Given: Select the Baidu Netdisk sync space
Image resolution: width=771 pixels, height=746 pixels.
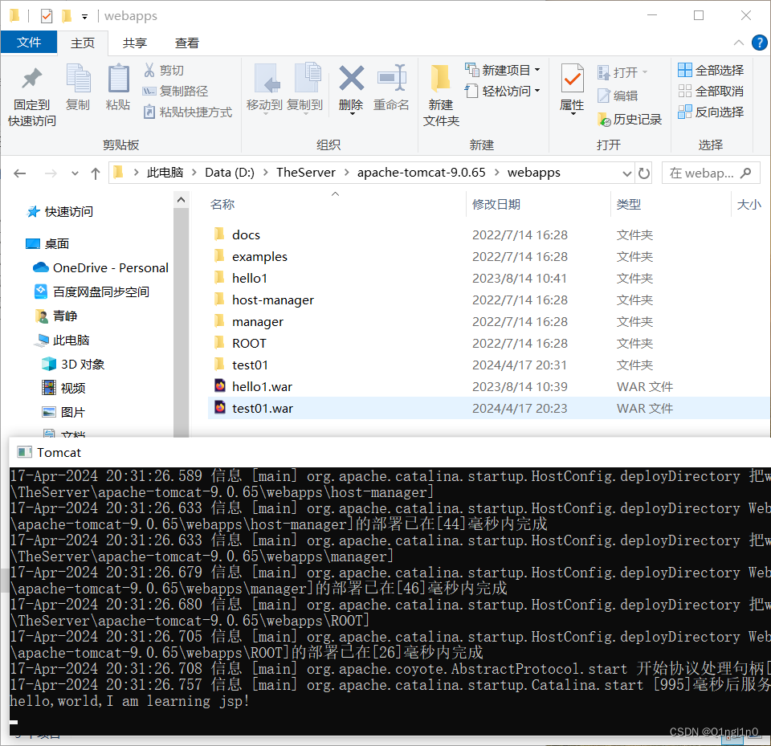Looking at the screenshot, I should pyautogui.click(x=92, y=291).
